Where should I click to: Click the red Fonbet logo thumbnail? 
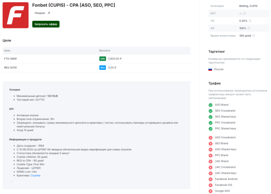(15, 15)
